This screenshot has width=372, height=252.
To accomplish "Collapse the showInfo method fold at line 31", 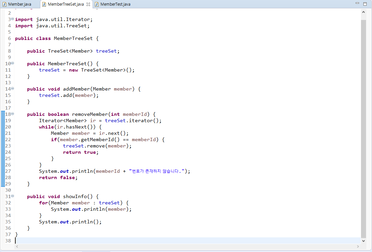I will [13, 196].
